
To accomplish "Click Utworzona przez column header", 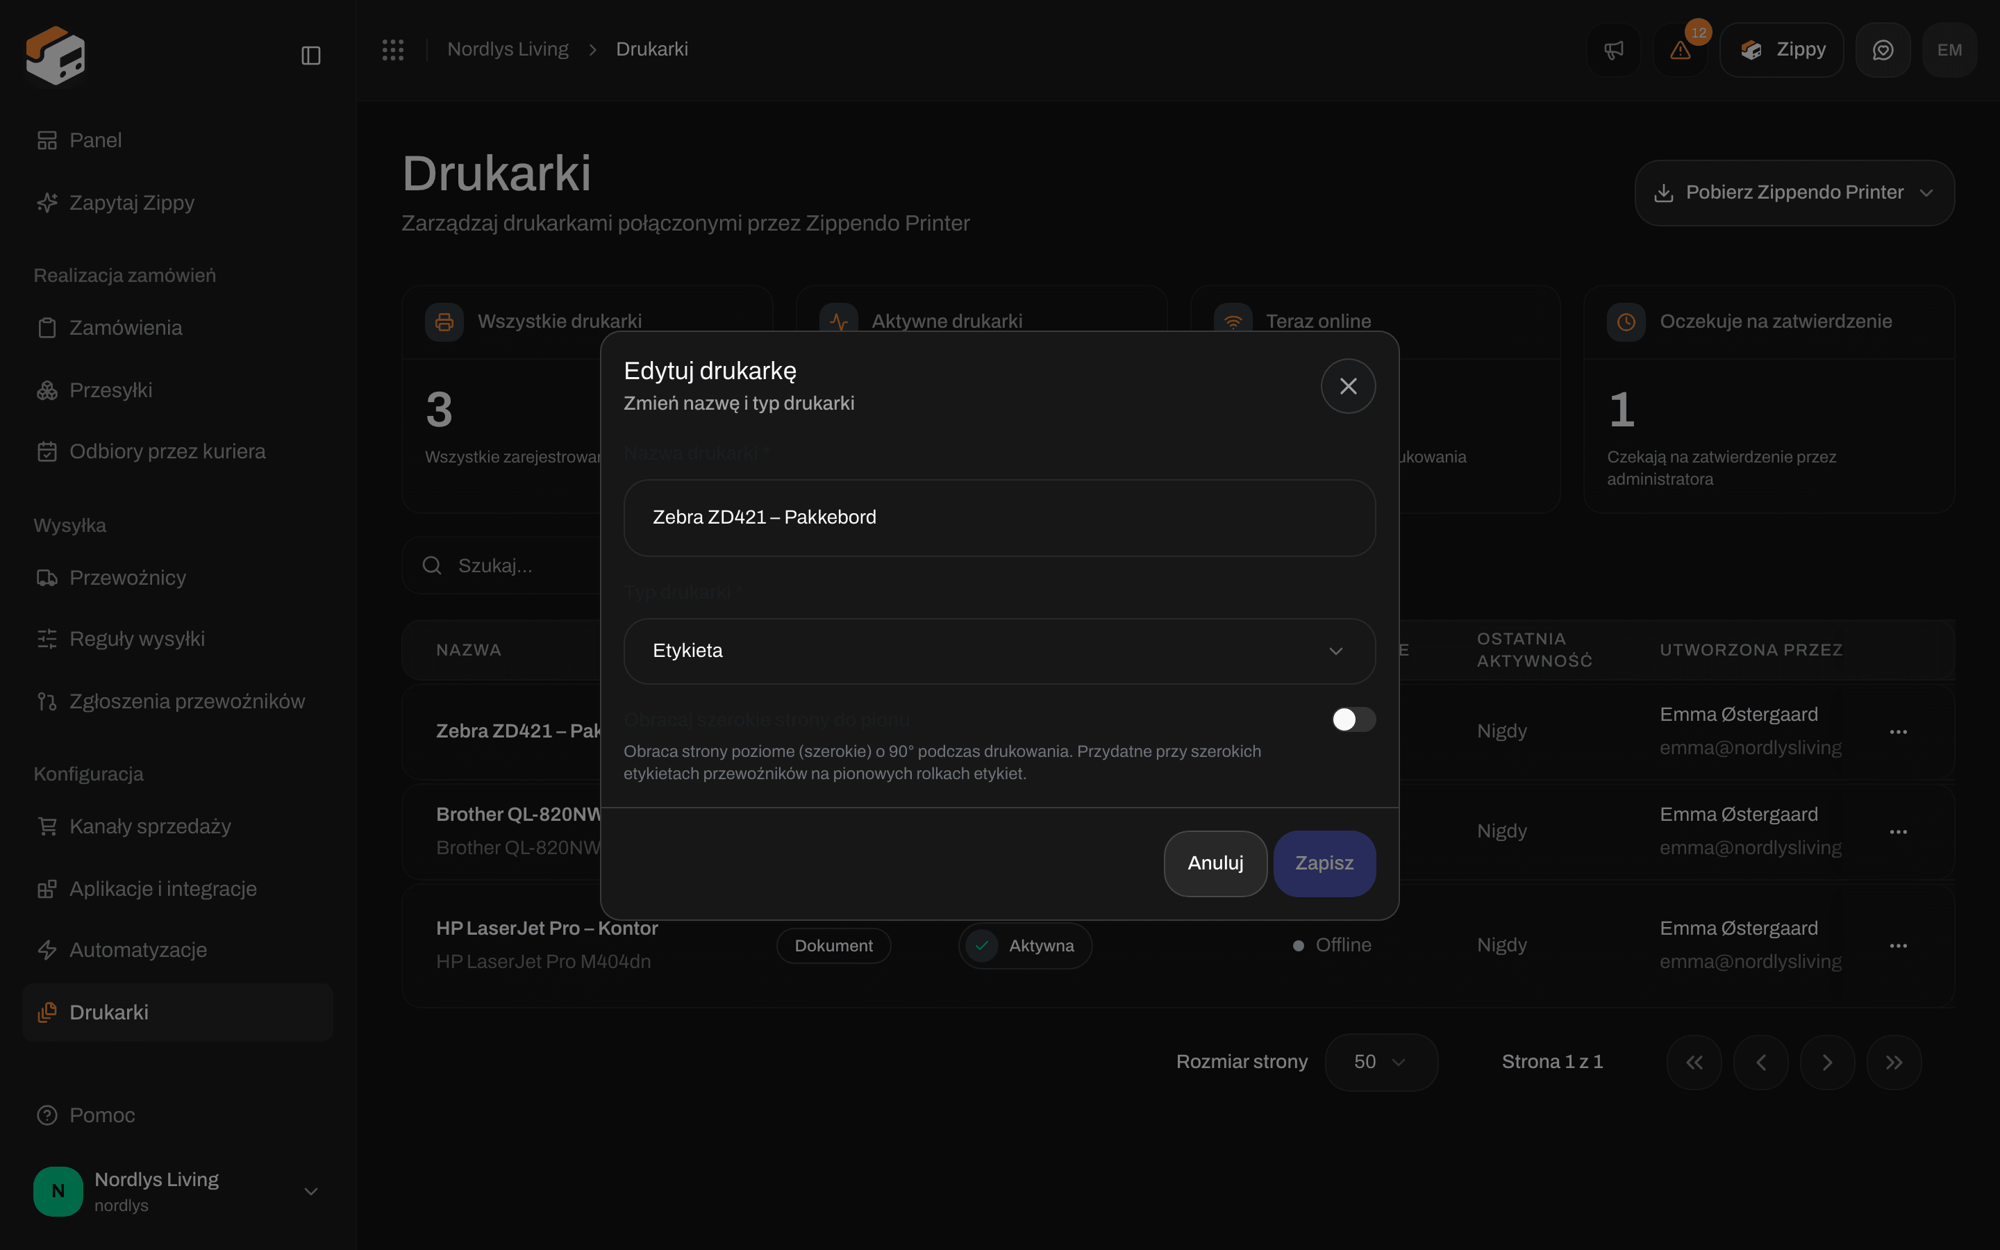I will pyautogui.click(x=1751, y=650).
